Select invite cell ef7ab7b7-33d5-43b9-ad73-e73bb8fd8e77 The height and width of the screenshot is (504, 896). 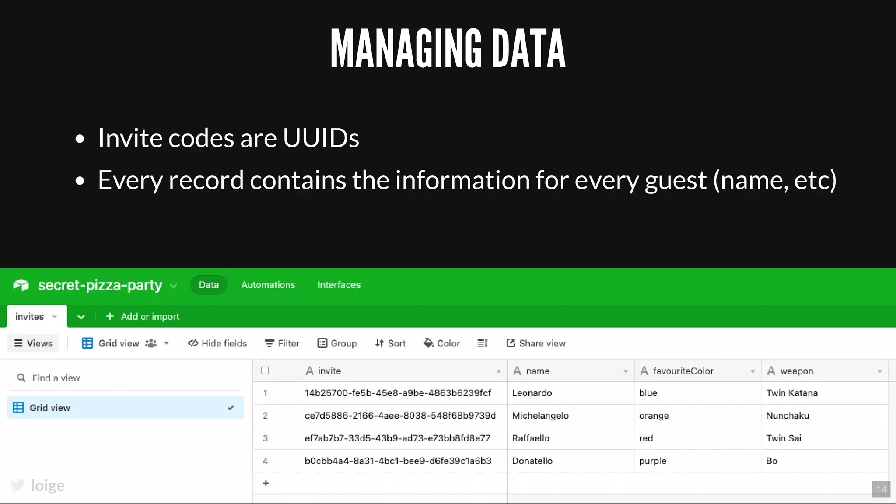point(398,438)
